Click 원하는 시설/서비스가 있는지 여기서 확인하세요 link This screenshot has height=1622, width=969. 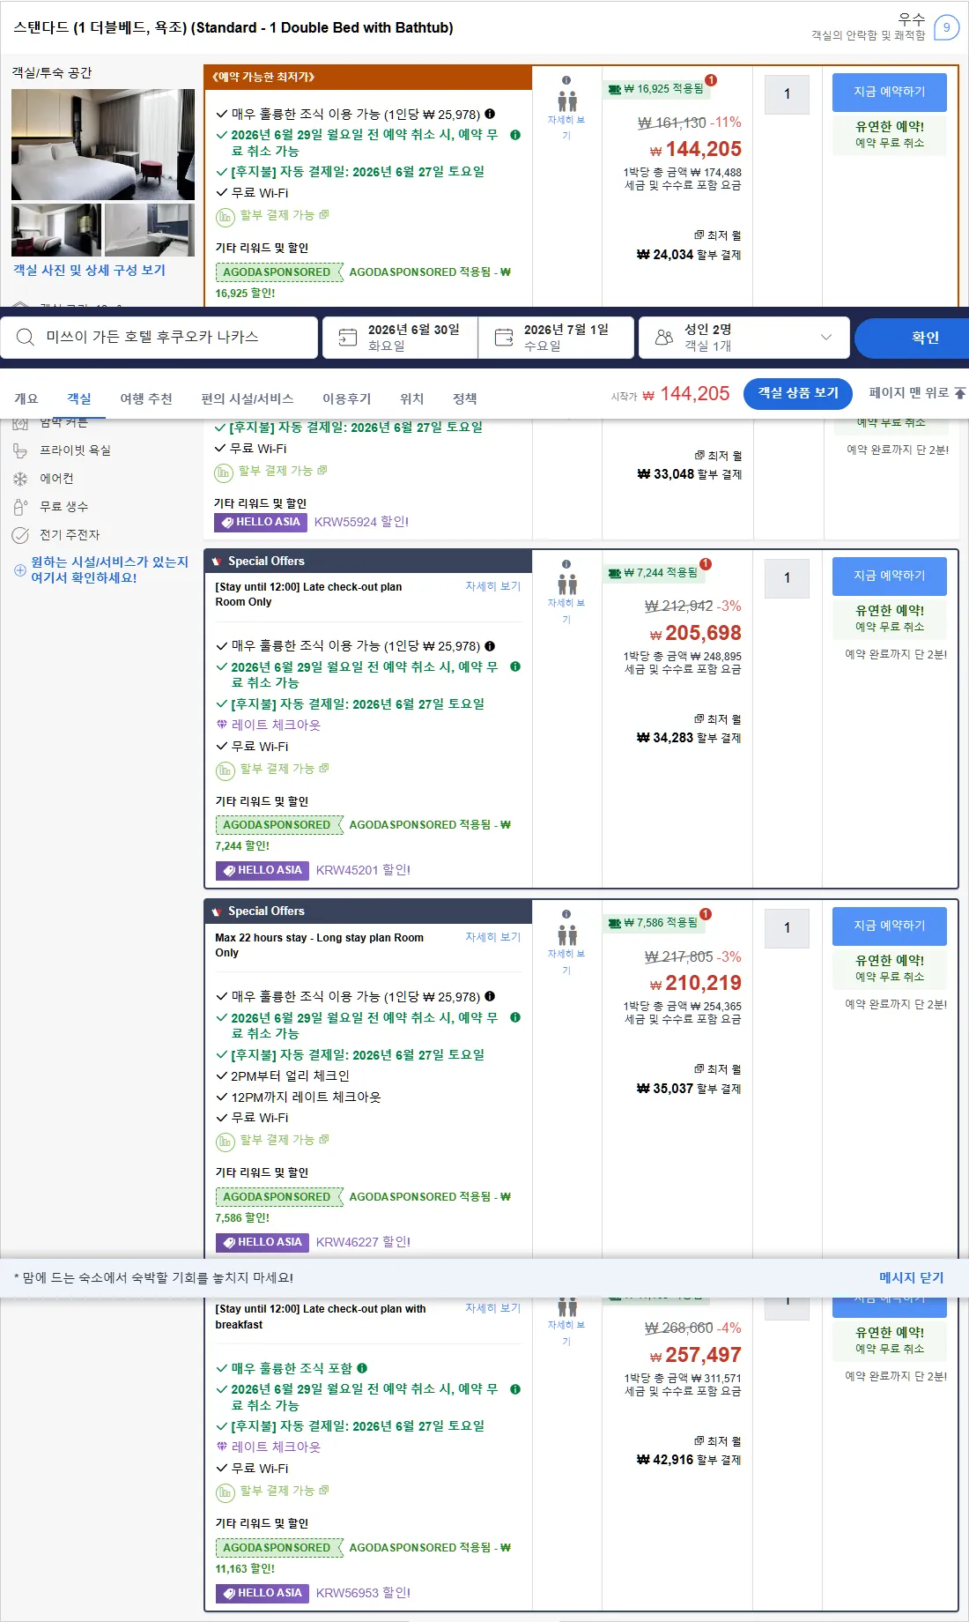pos(109,569)
